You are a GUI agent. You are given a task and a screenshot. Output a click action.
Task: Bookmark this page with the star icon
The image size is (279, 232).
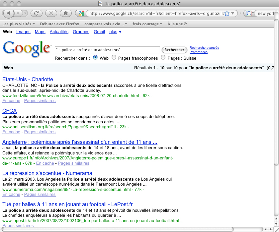coord(227,14)
